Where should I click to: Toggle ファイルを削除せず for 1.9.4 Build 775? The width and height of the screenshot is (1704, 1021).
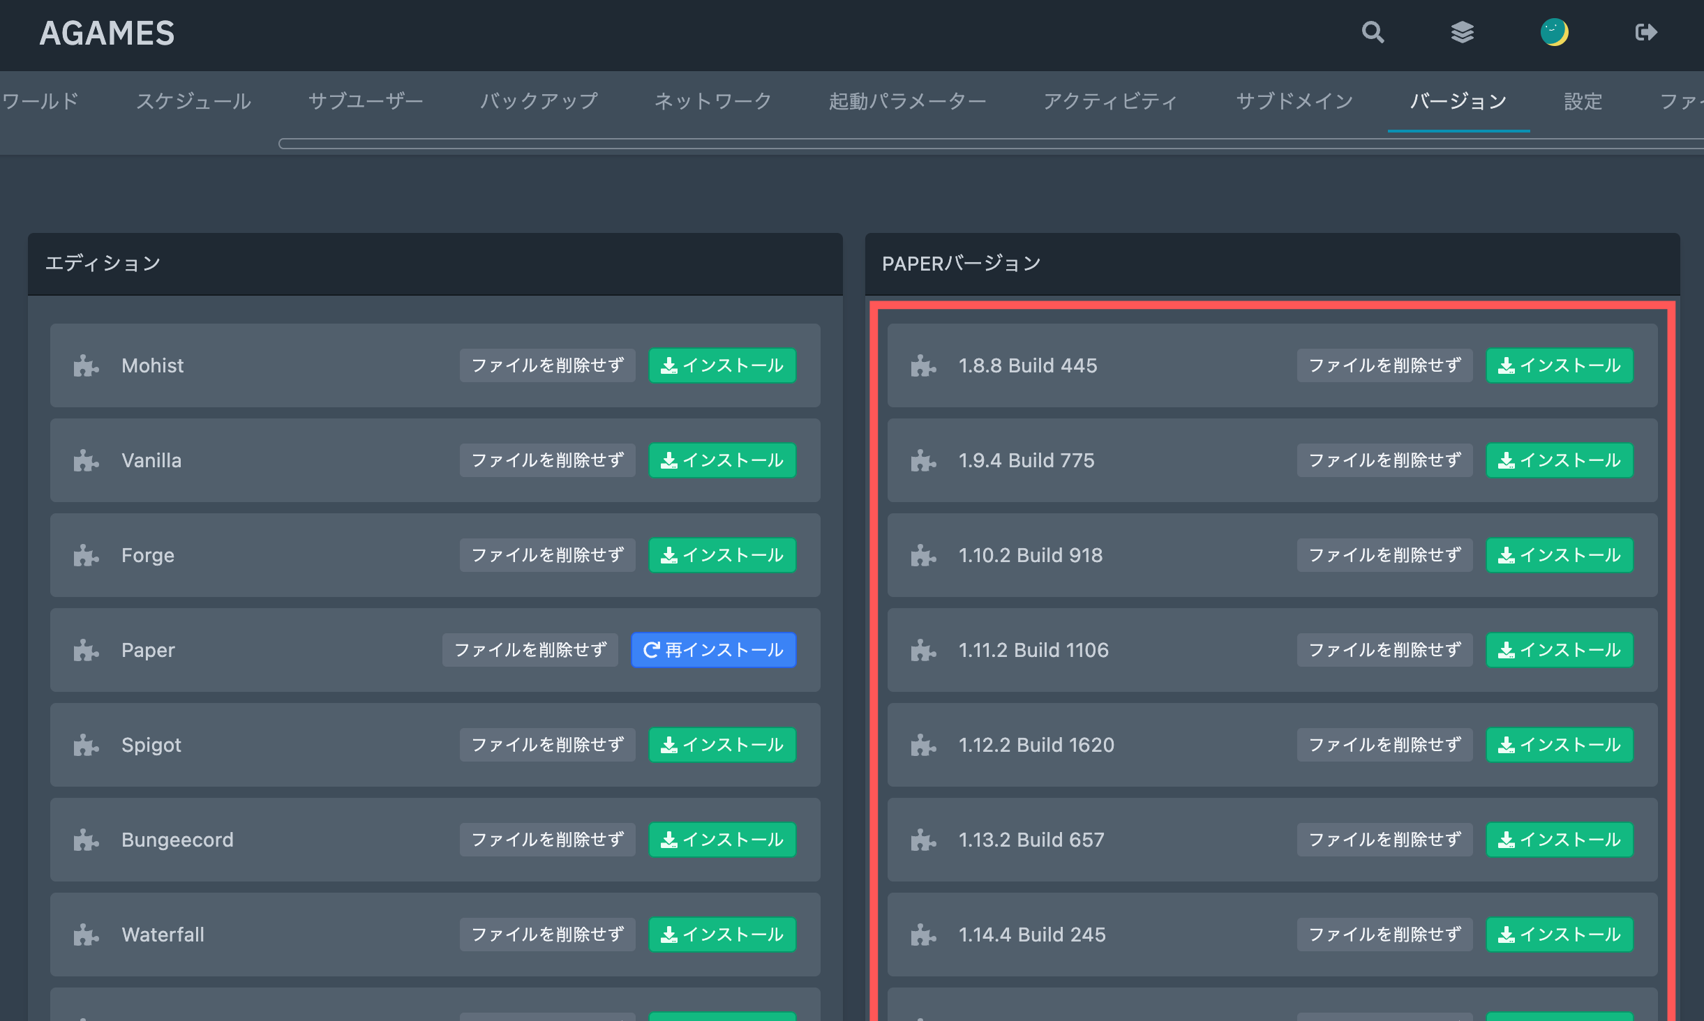[x=1384, y=460]
